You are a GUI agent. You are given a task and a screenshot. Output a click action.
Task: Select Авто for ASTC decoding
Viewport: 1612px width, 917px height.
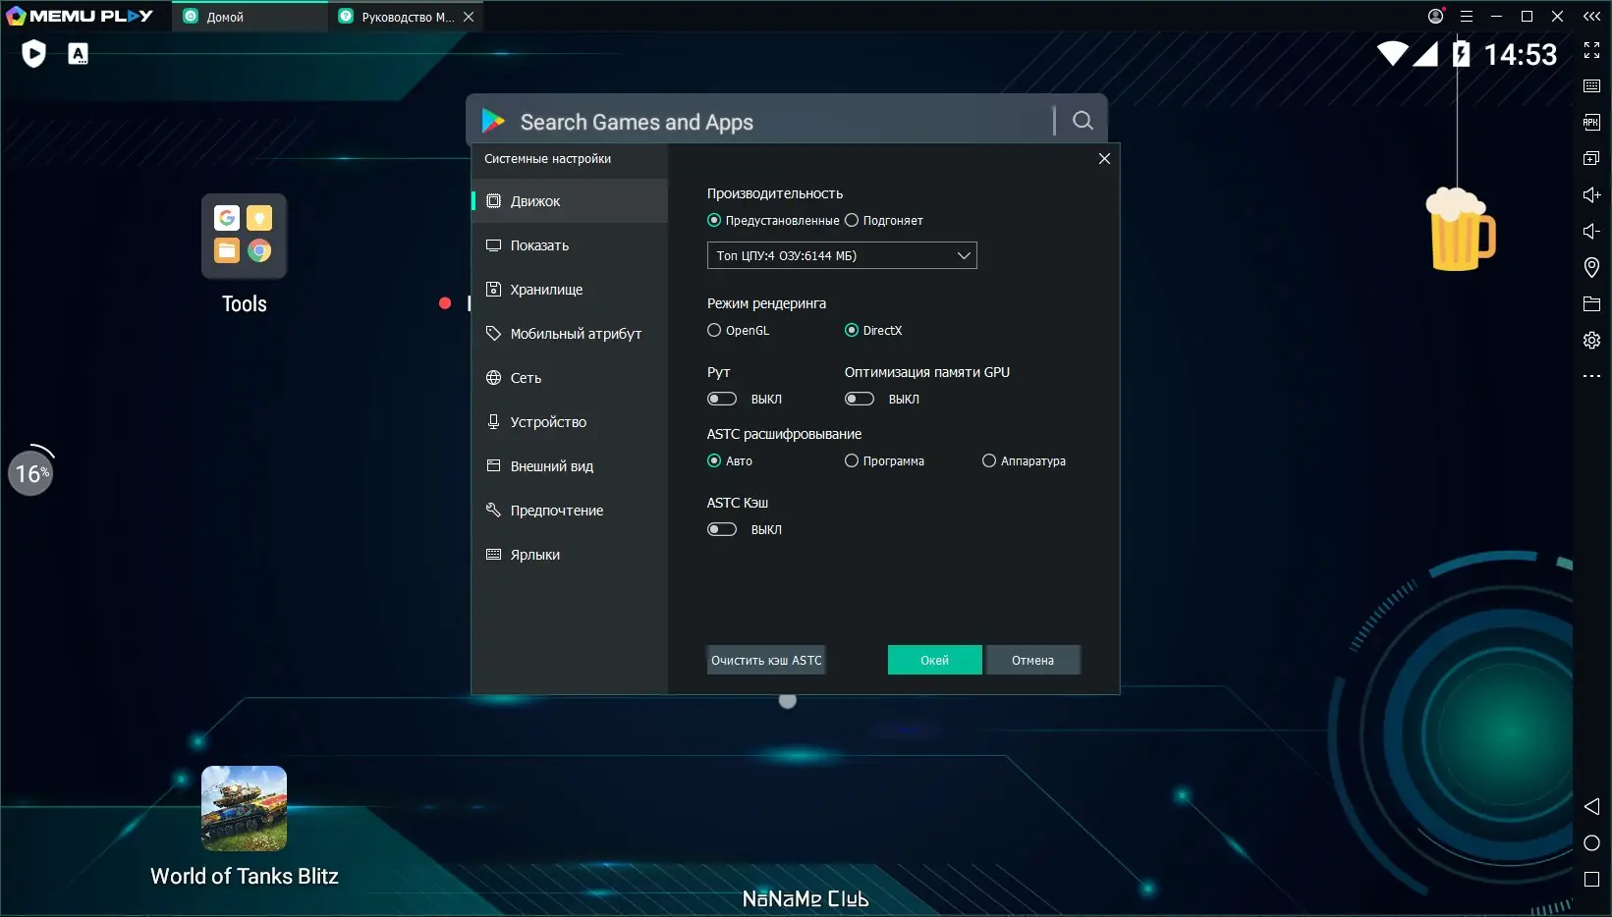730,460
